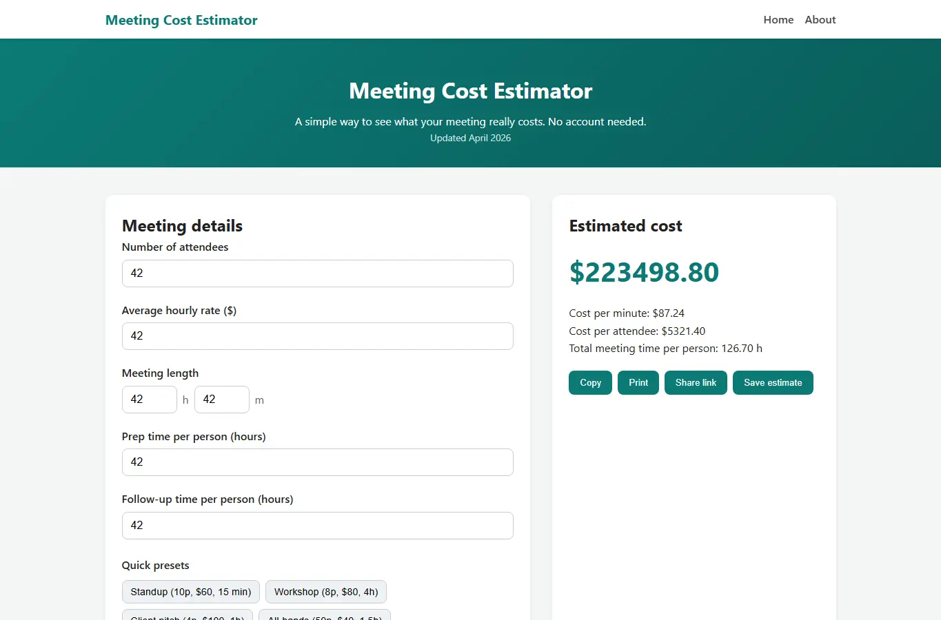Go to the About page
Screen dimensions: 941x620
pos(820,20)
